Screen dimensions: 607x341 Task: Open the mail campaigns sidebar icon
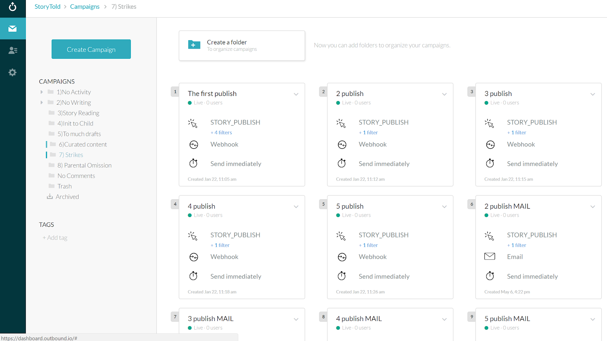(x=13, y=28)
